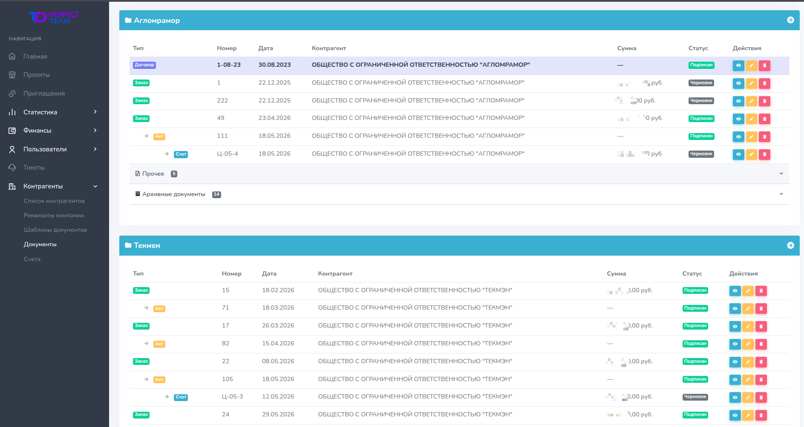Delete Текмен act 105 with the trash icon
Image resolution: width=804 pixels, height=427 pixels.
pos(761,380)
